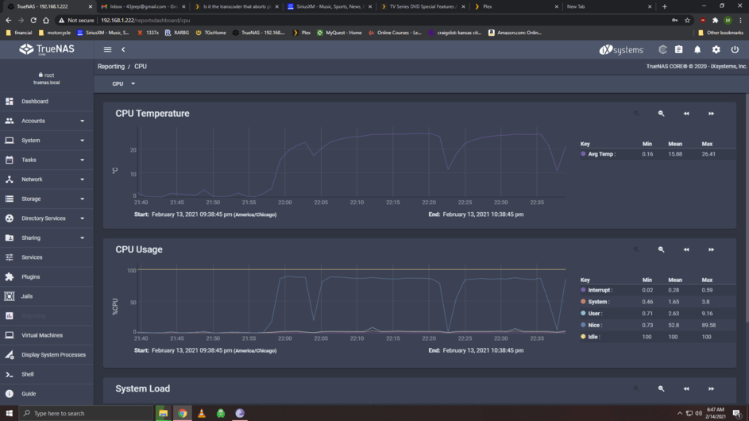
Task: Open the alerts bell icon
Action: [x=697, y=50]
